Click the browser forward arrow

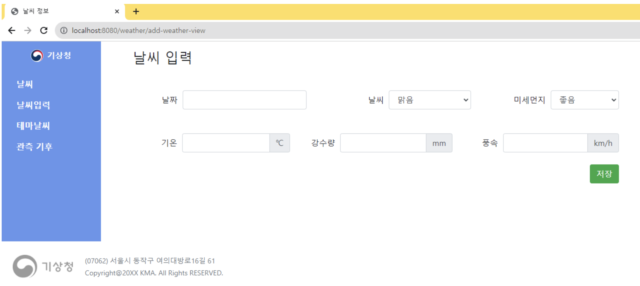click(28, 31)
